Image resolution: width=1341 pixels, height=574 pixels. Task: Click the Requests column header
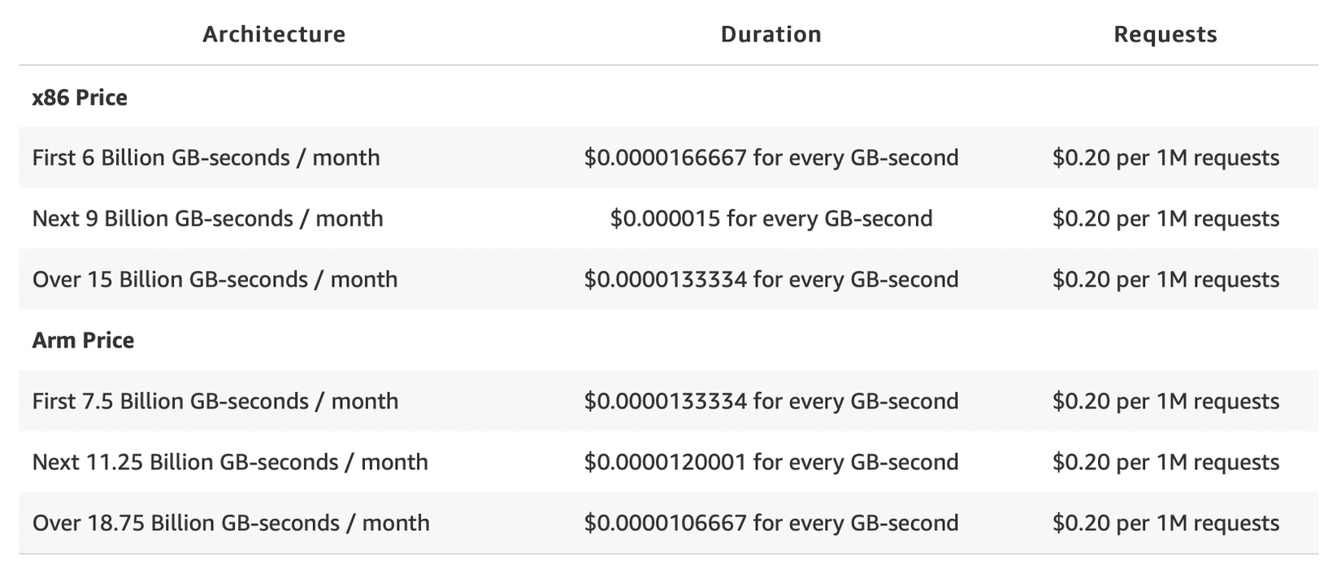pos(1165,34)
